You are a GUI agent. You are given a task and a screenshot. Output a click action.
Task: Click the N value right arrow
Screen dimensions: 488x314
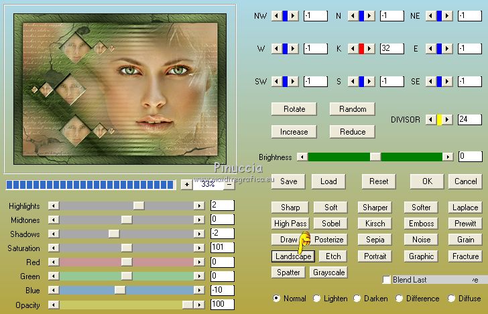[369, 15]
